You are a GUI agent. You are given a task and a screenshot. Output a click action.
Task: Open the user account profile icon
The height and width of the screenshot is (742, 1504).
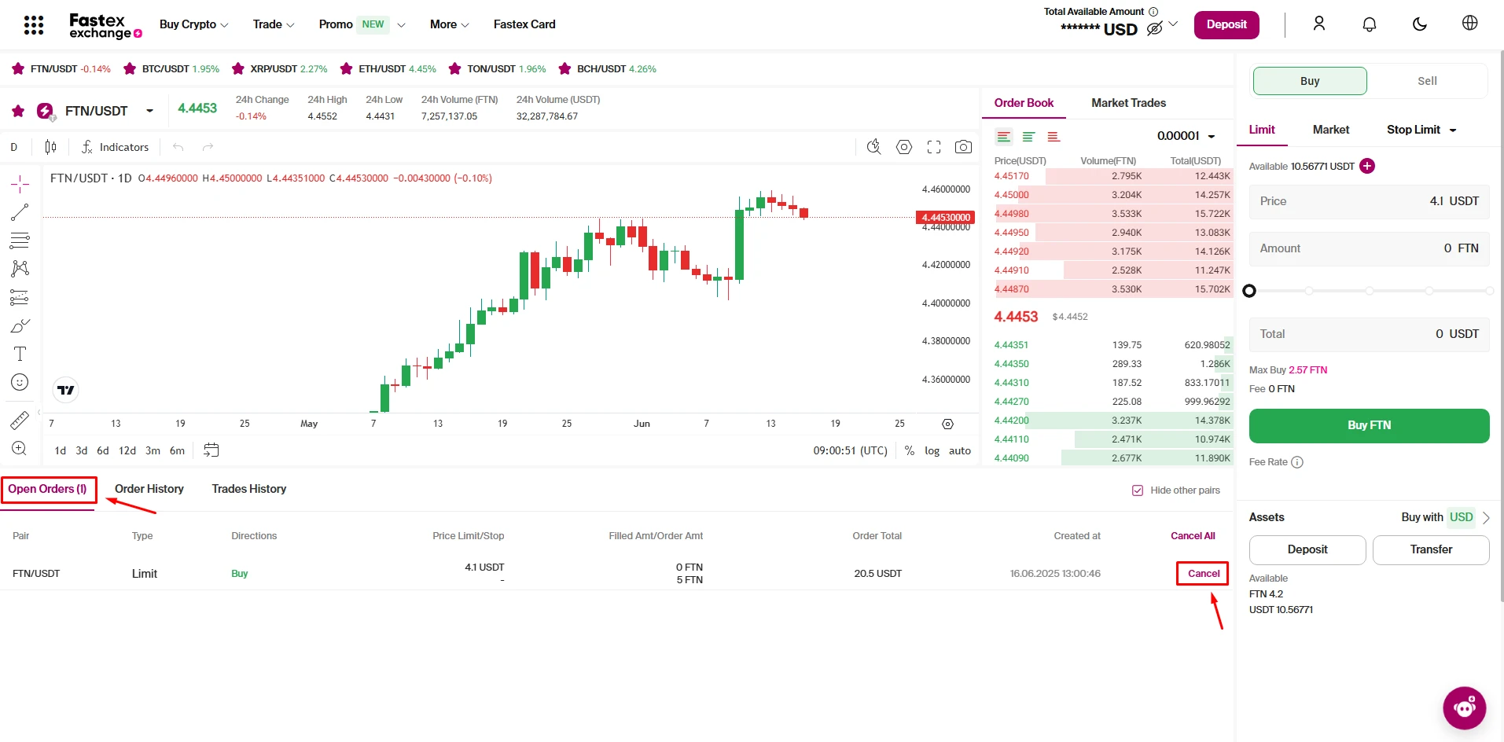coord(1318,24)
